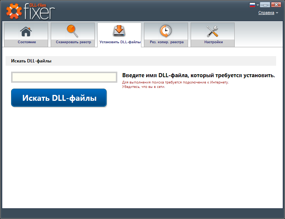285x219 pixels.
Task: Click the Искать DLL-файлы search button
Action: pyautogui.click(x=59, y=98)
